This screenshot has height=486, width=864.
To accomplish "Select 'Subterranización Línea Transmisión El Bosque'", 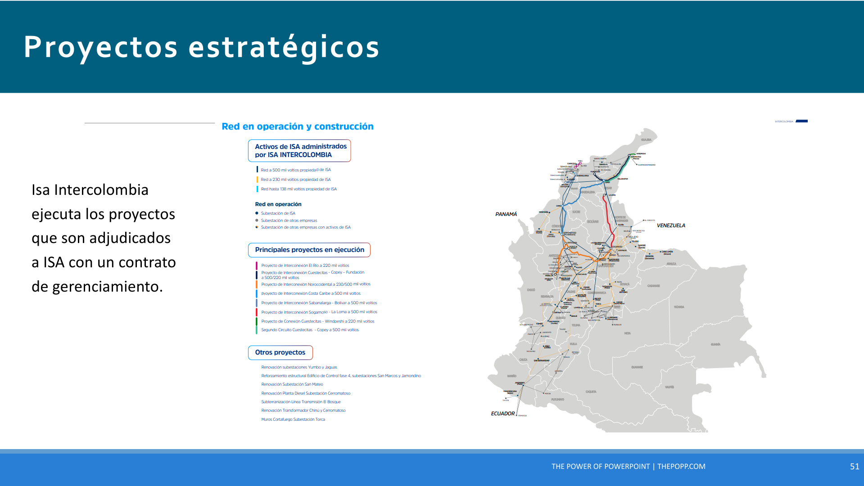I will click(x=301, y=402).
